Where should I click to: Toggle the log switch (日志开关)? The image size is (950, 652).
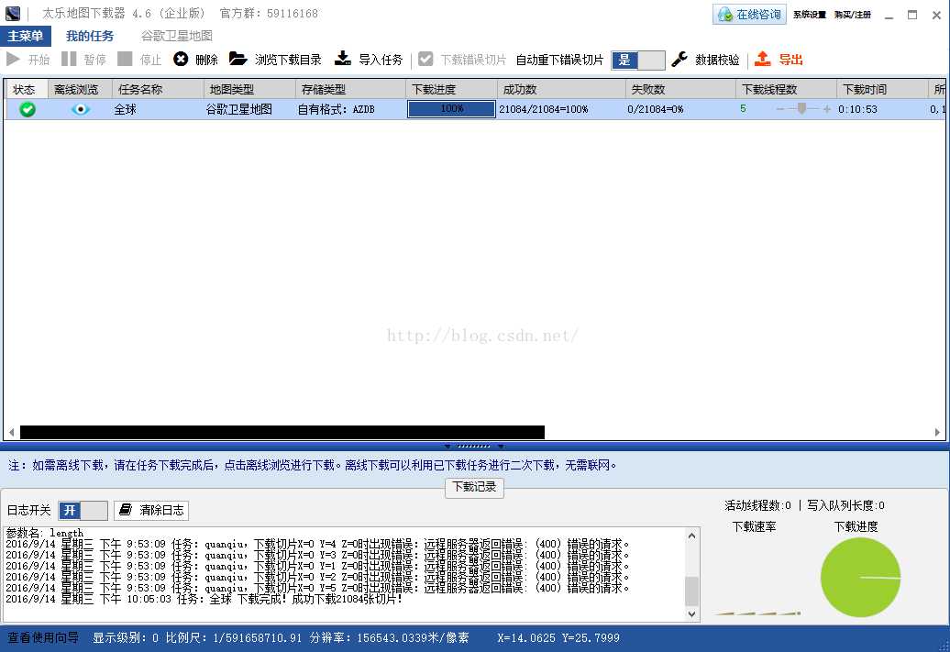coord(83,510)
